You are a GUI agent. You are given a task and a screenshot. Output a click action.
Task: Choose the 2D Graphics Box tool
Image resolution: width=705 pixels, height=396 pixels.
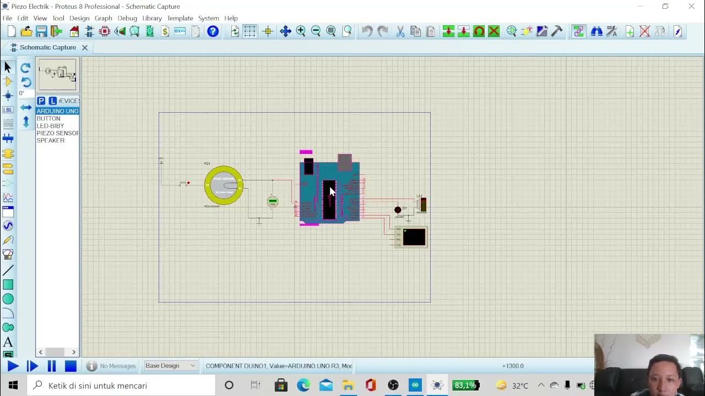(8, 285)
